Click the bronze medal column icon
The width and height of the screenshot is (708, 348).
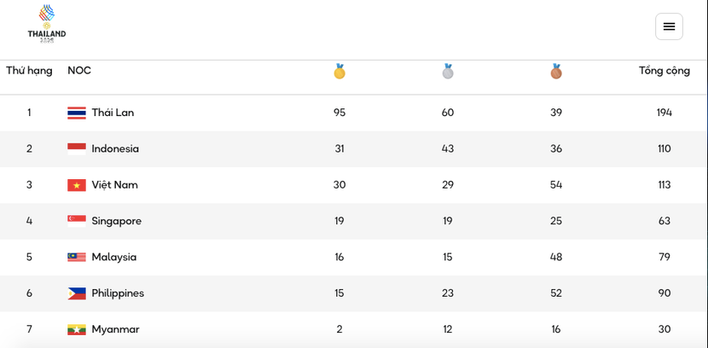click(556, 72)
